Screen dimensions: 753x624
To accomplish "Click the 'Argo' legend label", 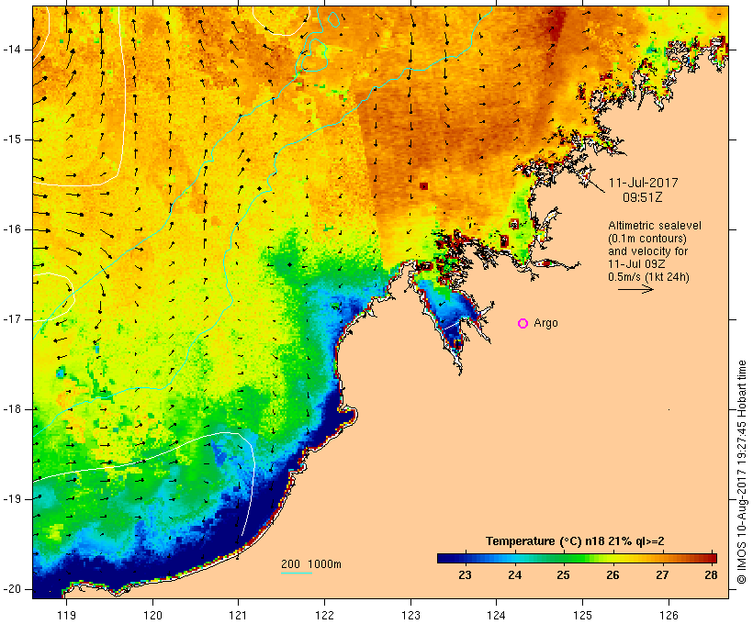I will pos(546,323).
